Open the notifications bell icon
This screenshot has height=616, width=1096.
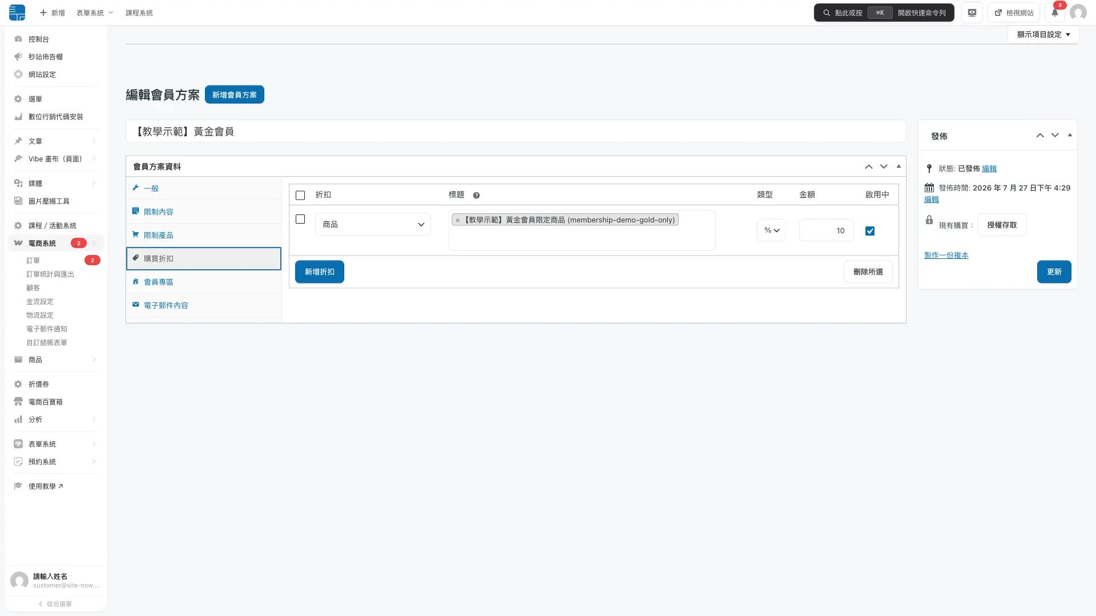[x=1055, y=13]
